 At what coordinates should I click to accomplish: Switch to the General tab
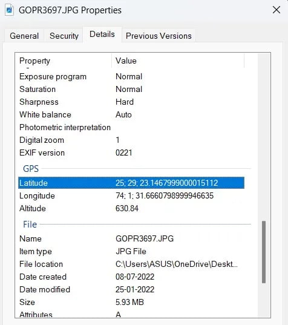coord(24,36)
